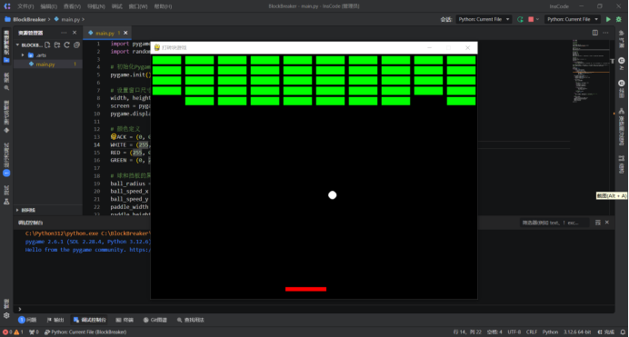Switch to the Git bottom panel tab
Viewport: 629px width, 337px height.
coord(155,320)
